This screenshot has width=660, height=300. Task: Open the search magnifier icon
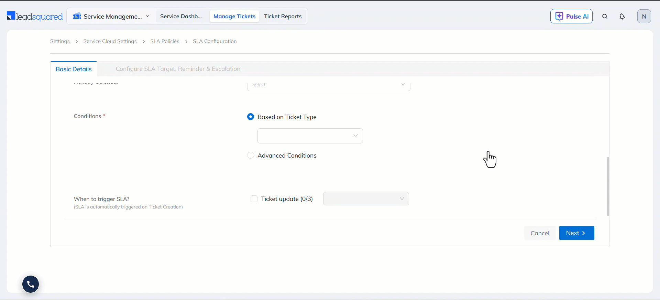coord(605,16)
